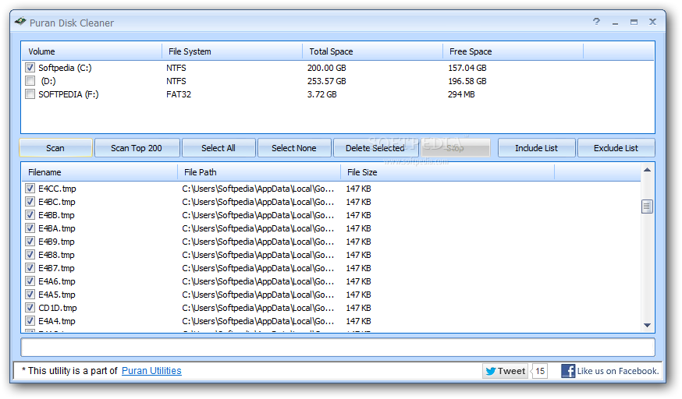Sort by File System column header
Viewport: 682px width, 399px height.
pyautogui.click(x=233, y=51)
